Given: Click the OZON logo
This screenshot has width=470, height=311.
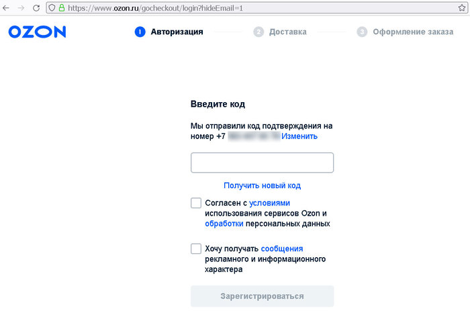Looking at the screenshot, I should coord(37,32).
